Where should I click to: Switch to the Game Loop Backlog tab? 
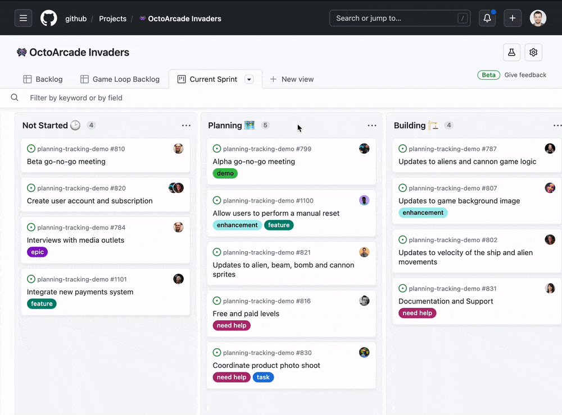coord(120,79)
